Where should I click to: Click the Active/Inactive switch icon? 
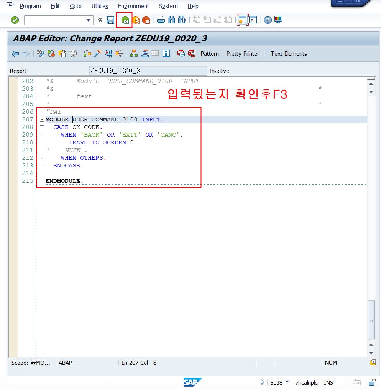(51, 54)
